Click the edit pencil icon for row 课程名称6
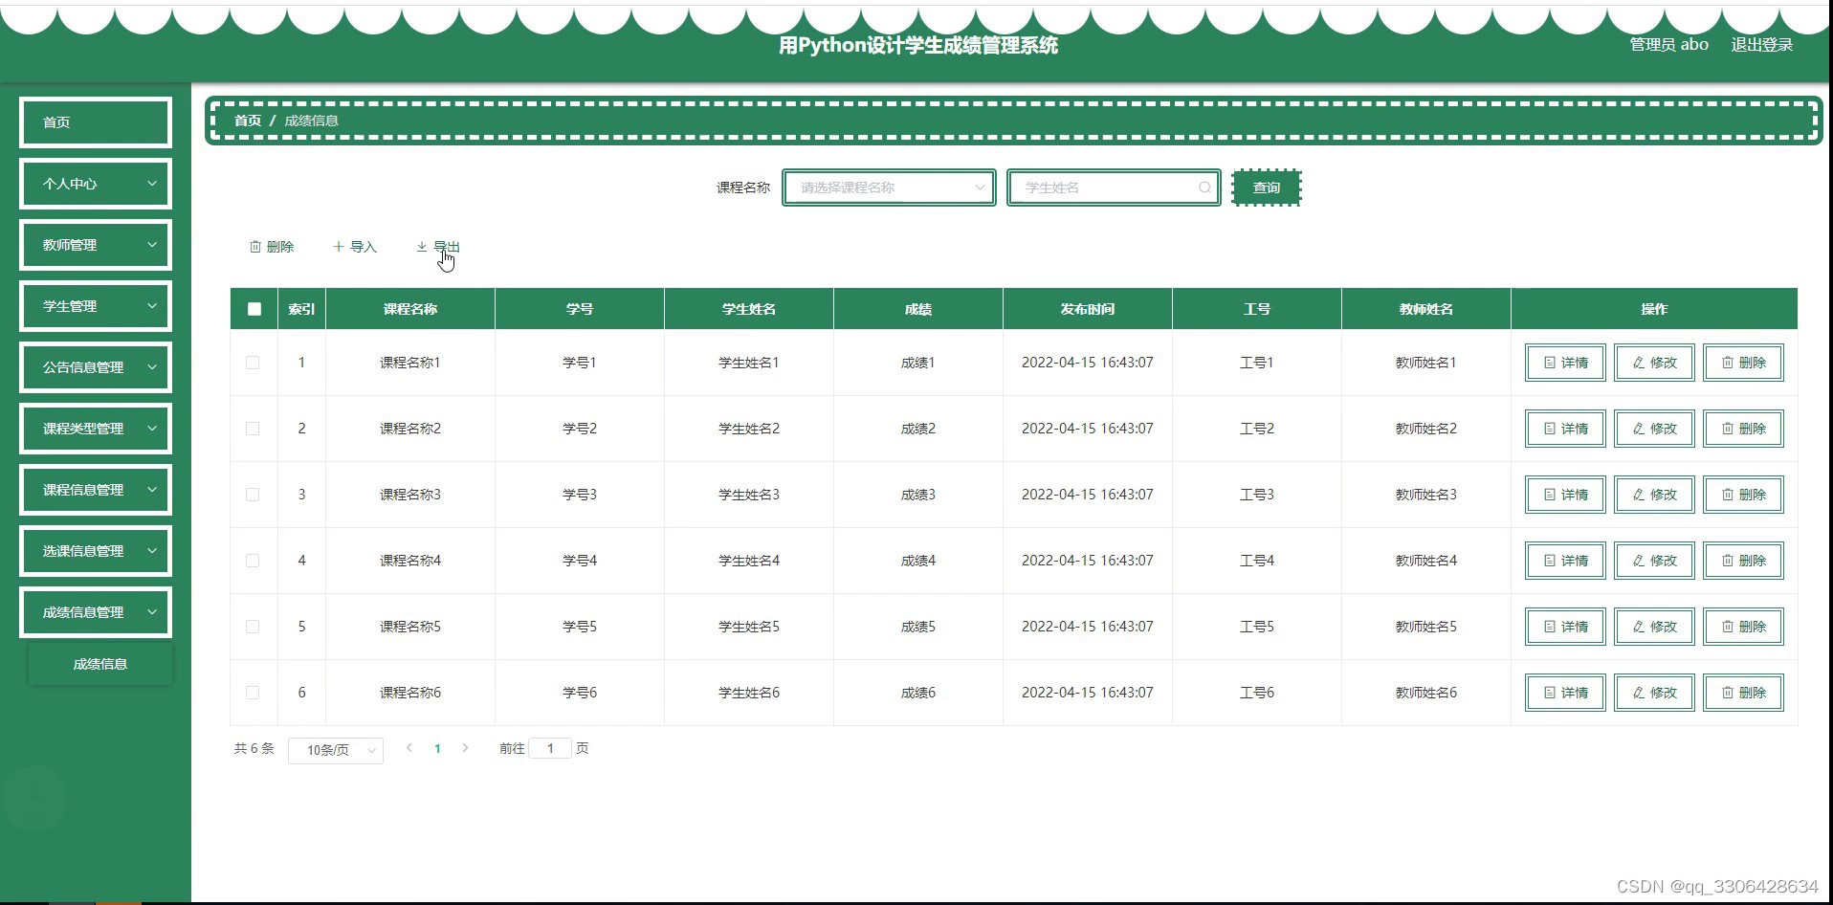Viewport: 1833px width, 905px height. point(1639,693)
